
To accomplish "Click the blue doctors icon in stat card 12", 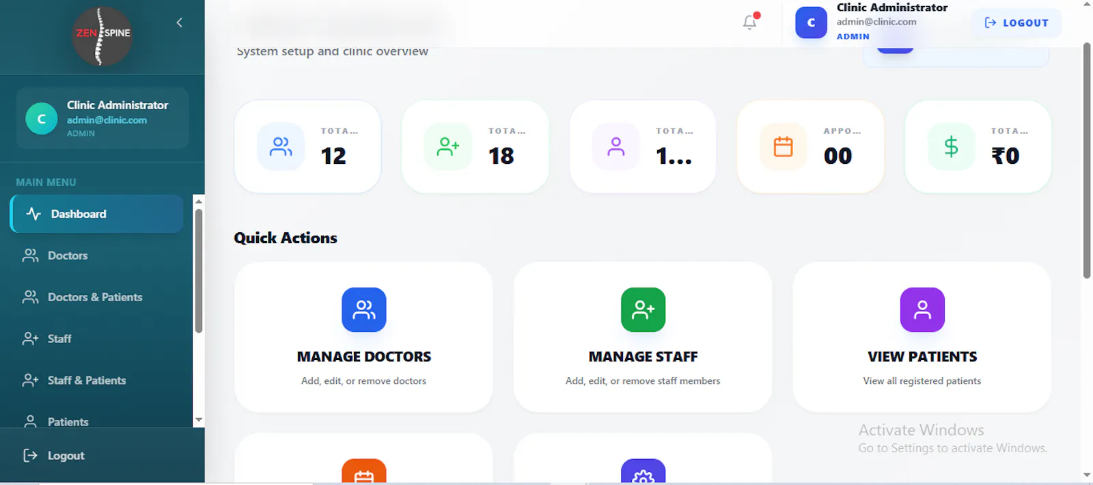I will click(x=281, y=146).
